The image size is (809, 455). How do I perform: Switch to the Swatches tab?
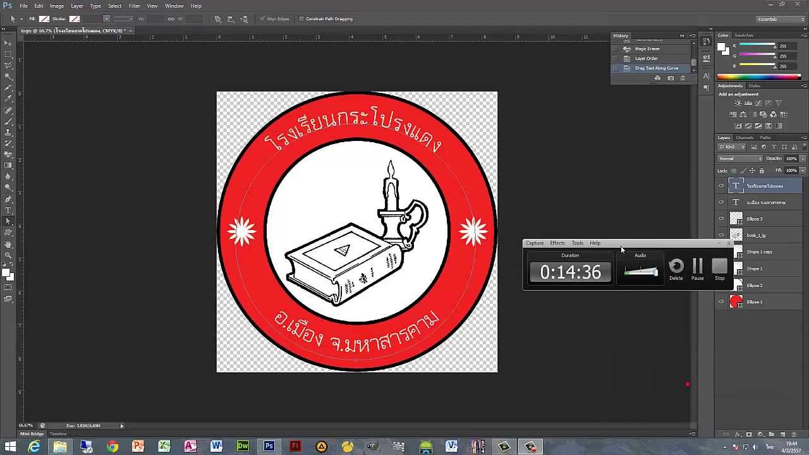[x=744, y=35]
